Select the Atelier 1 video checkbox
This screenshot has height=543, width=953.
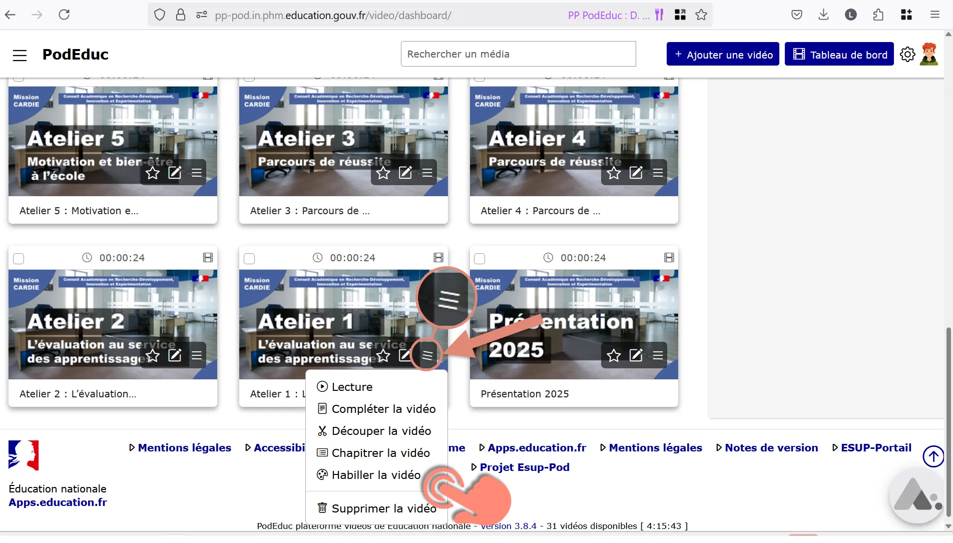(x=249, y=259)
